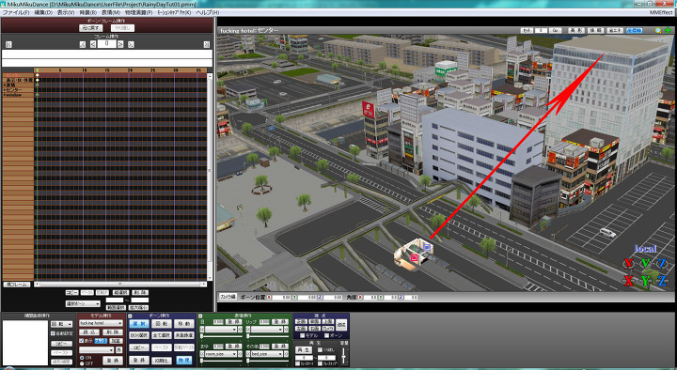This screenshot has width=677, height=370.
Task: Click the volume slider
Action: point(344,356)
